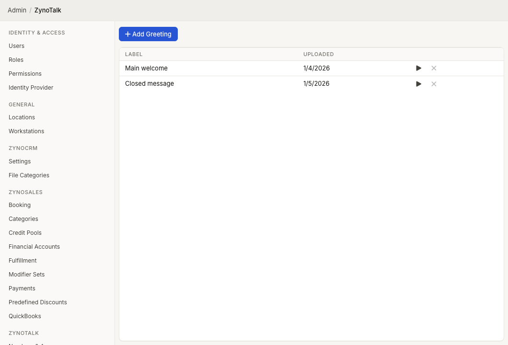Image resolution: width=508 pixels, height=345 pixels.
Task: Open Users in the sidebar
Action: click(16, 46)
